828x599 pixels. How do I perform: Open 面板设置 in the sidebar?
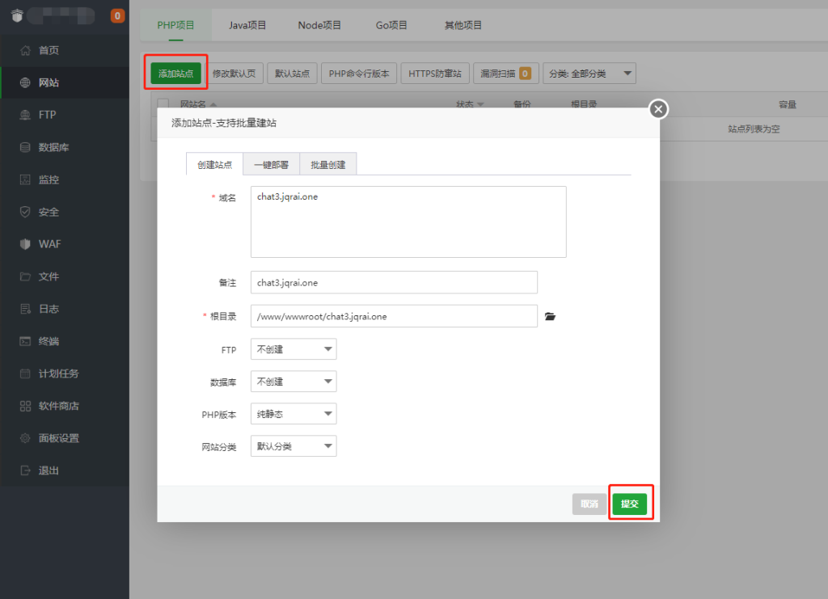(65, 438)
